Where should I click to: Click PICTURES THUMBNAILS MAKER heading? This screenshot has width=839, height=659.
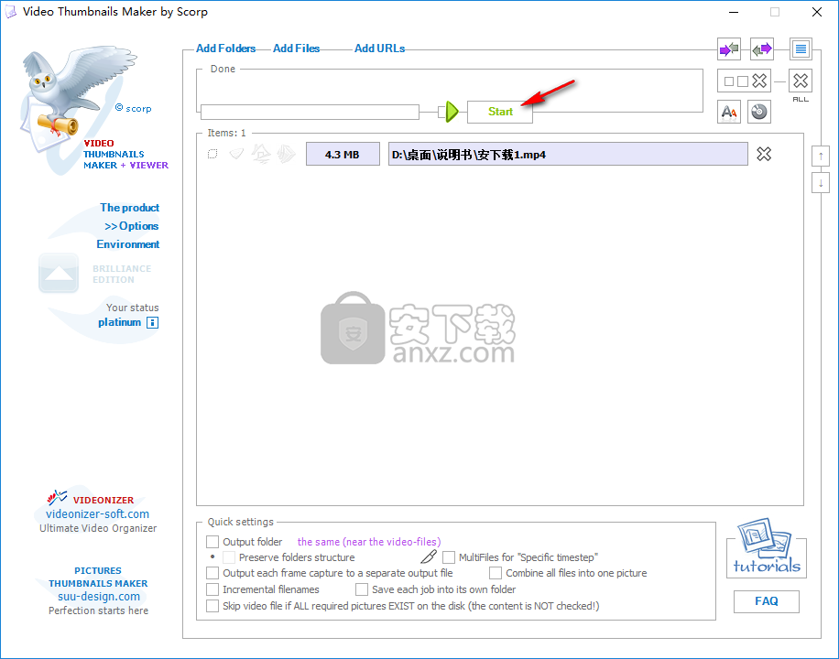98,578
